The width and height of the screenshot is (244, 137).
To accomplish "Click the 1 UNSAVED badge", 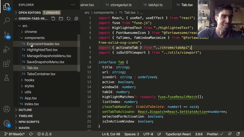I will pyautogui.click(x=51, y=13).
